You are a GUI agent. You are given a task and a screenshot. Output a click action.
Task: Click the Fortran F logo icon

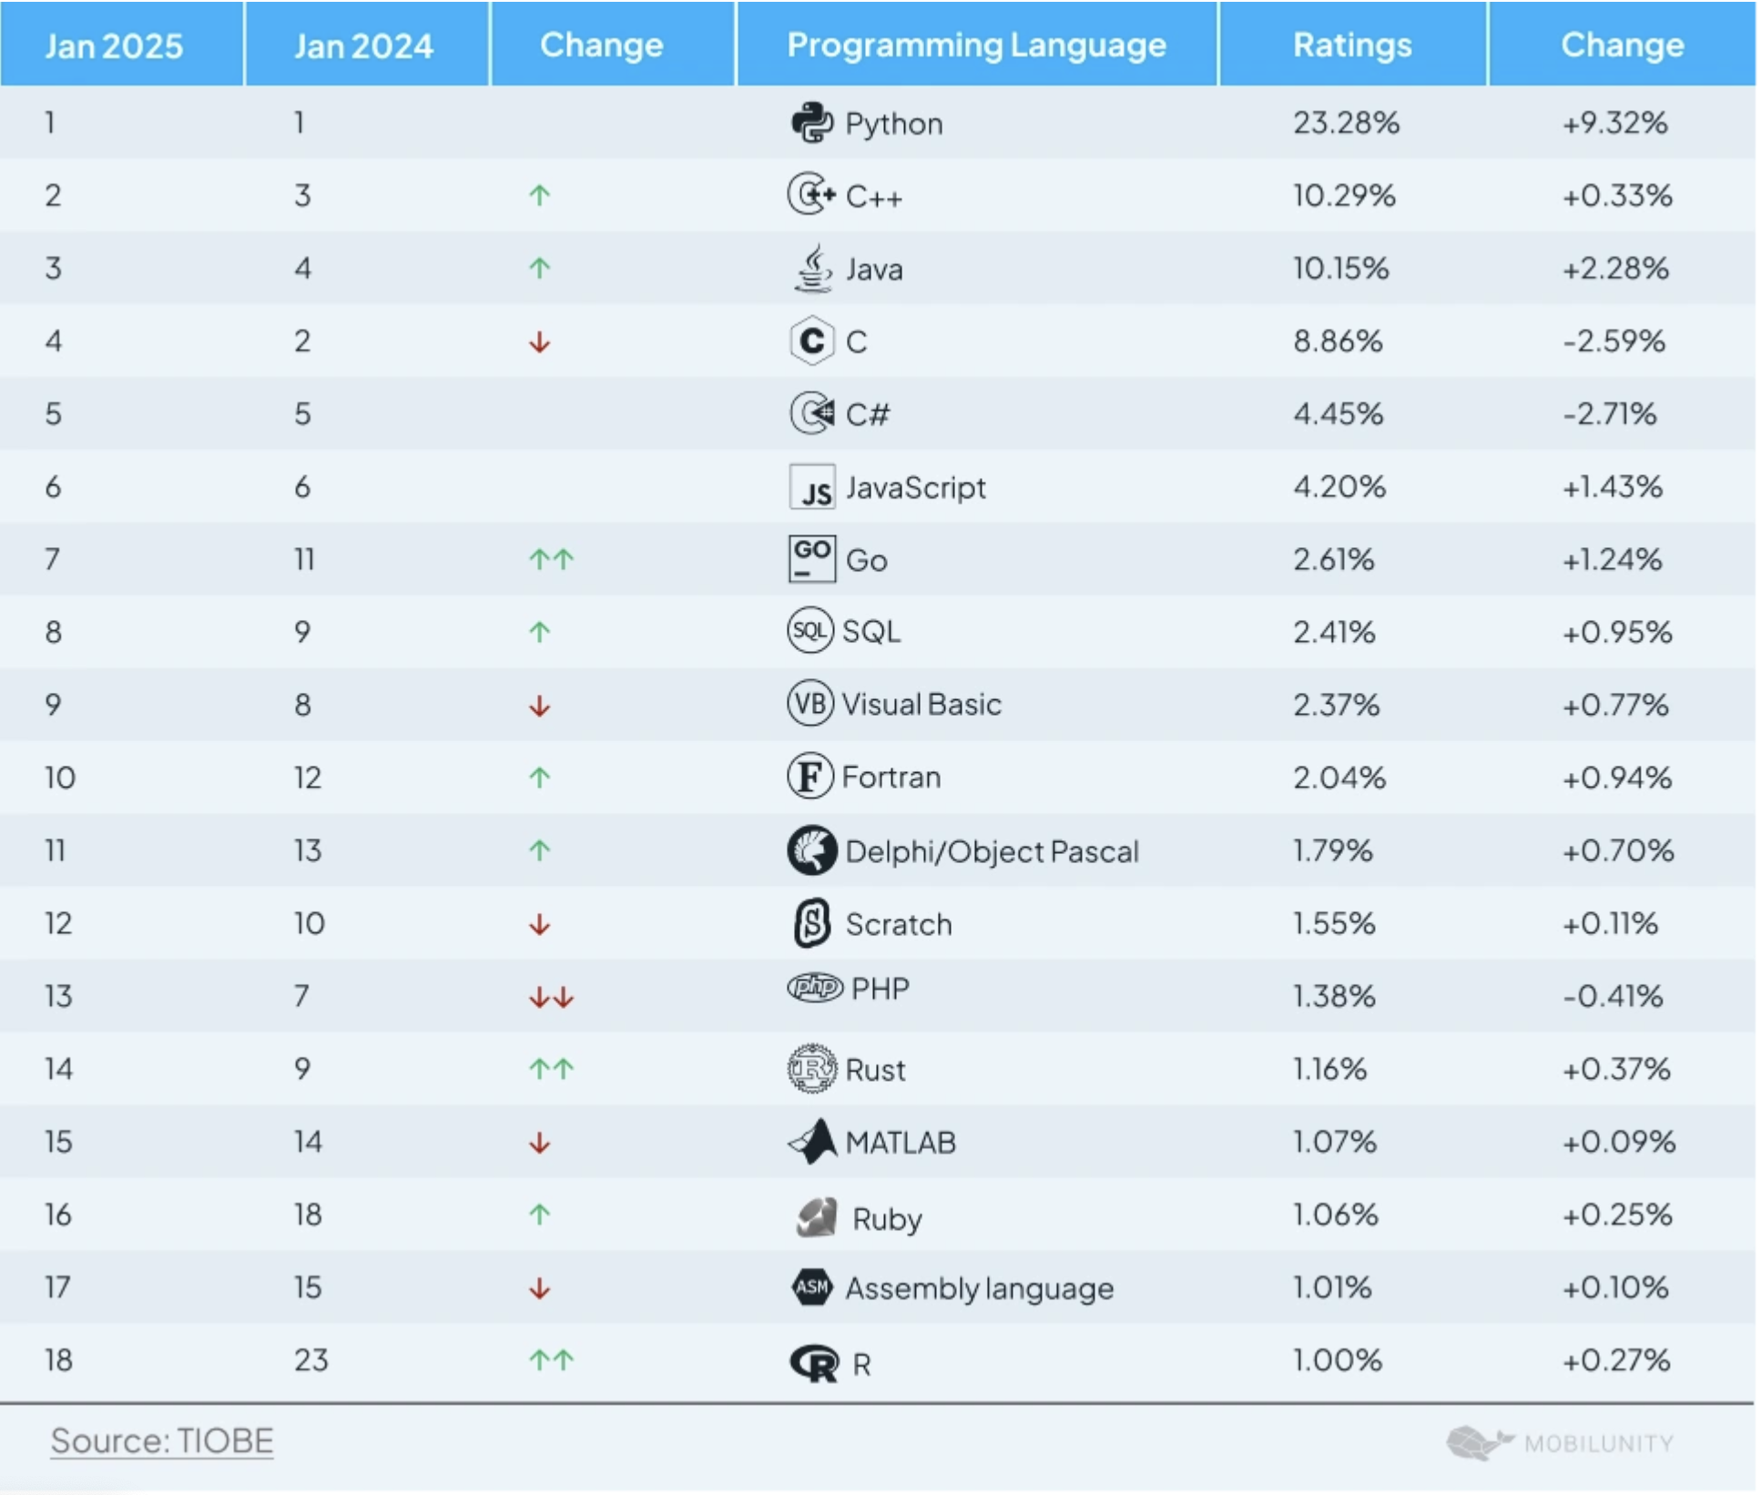coord(809,777)
